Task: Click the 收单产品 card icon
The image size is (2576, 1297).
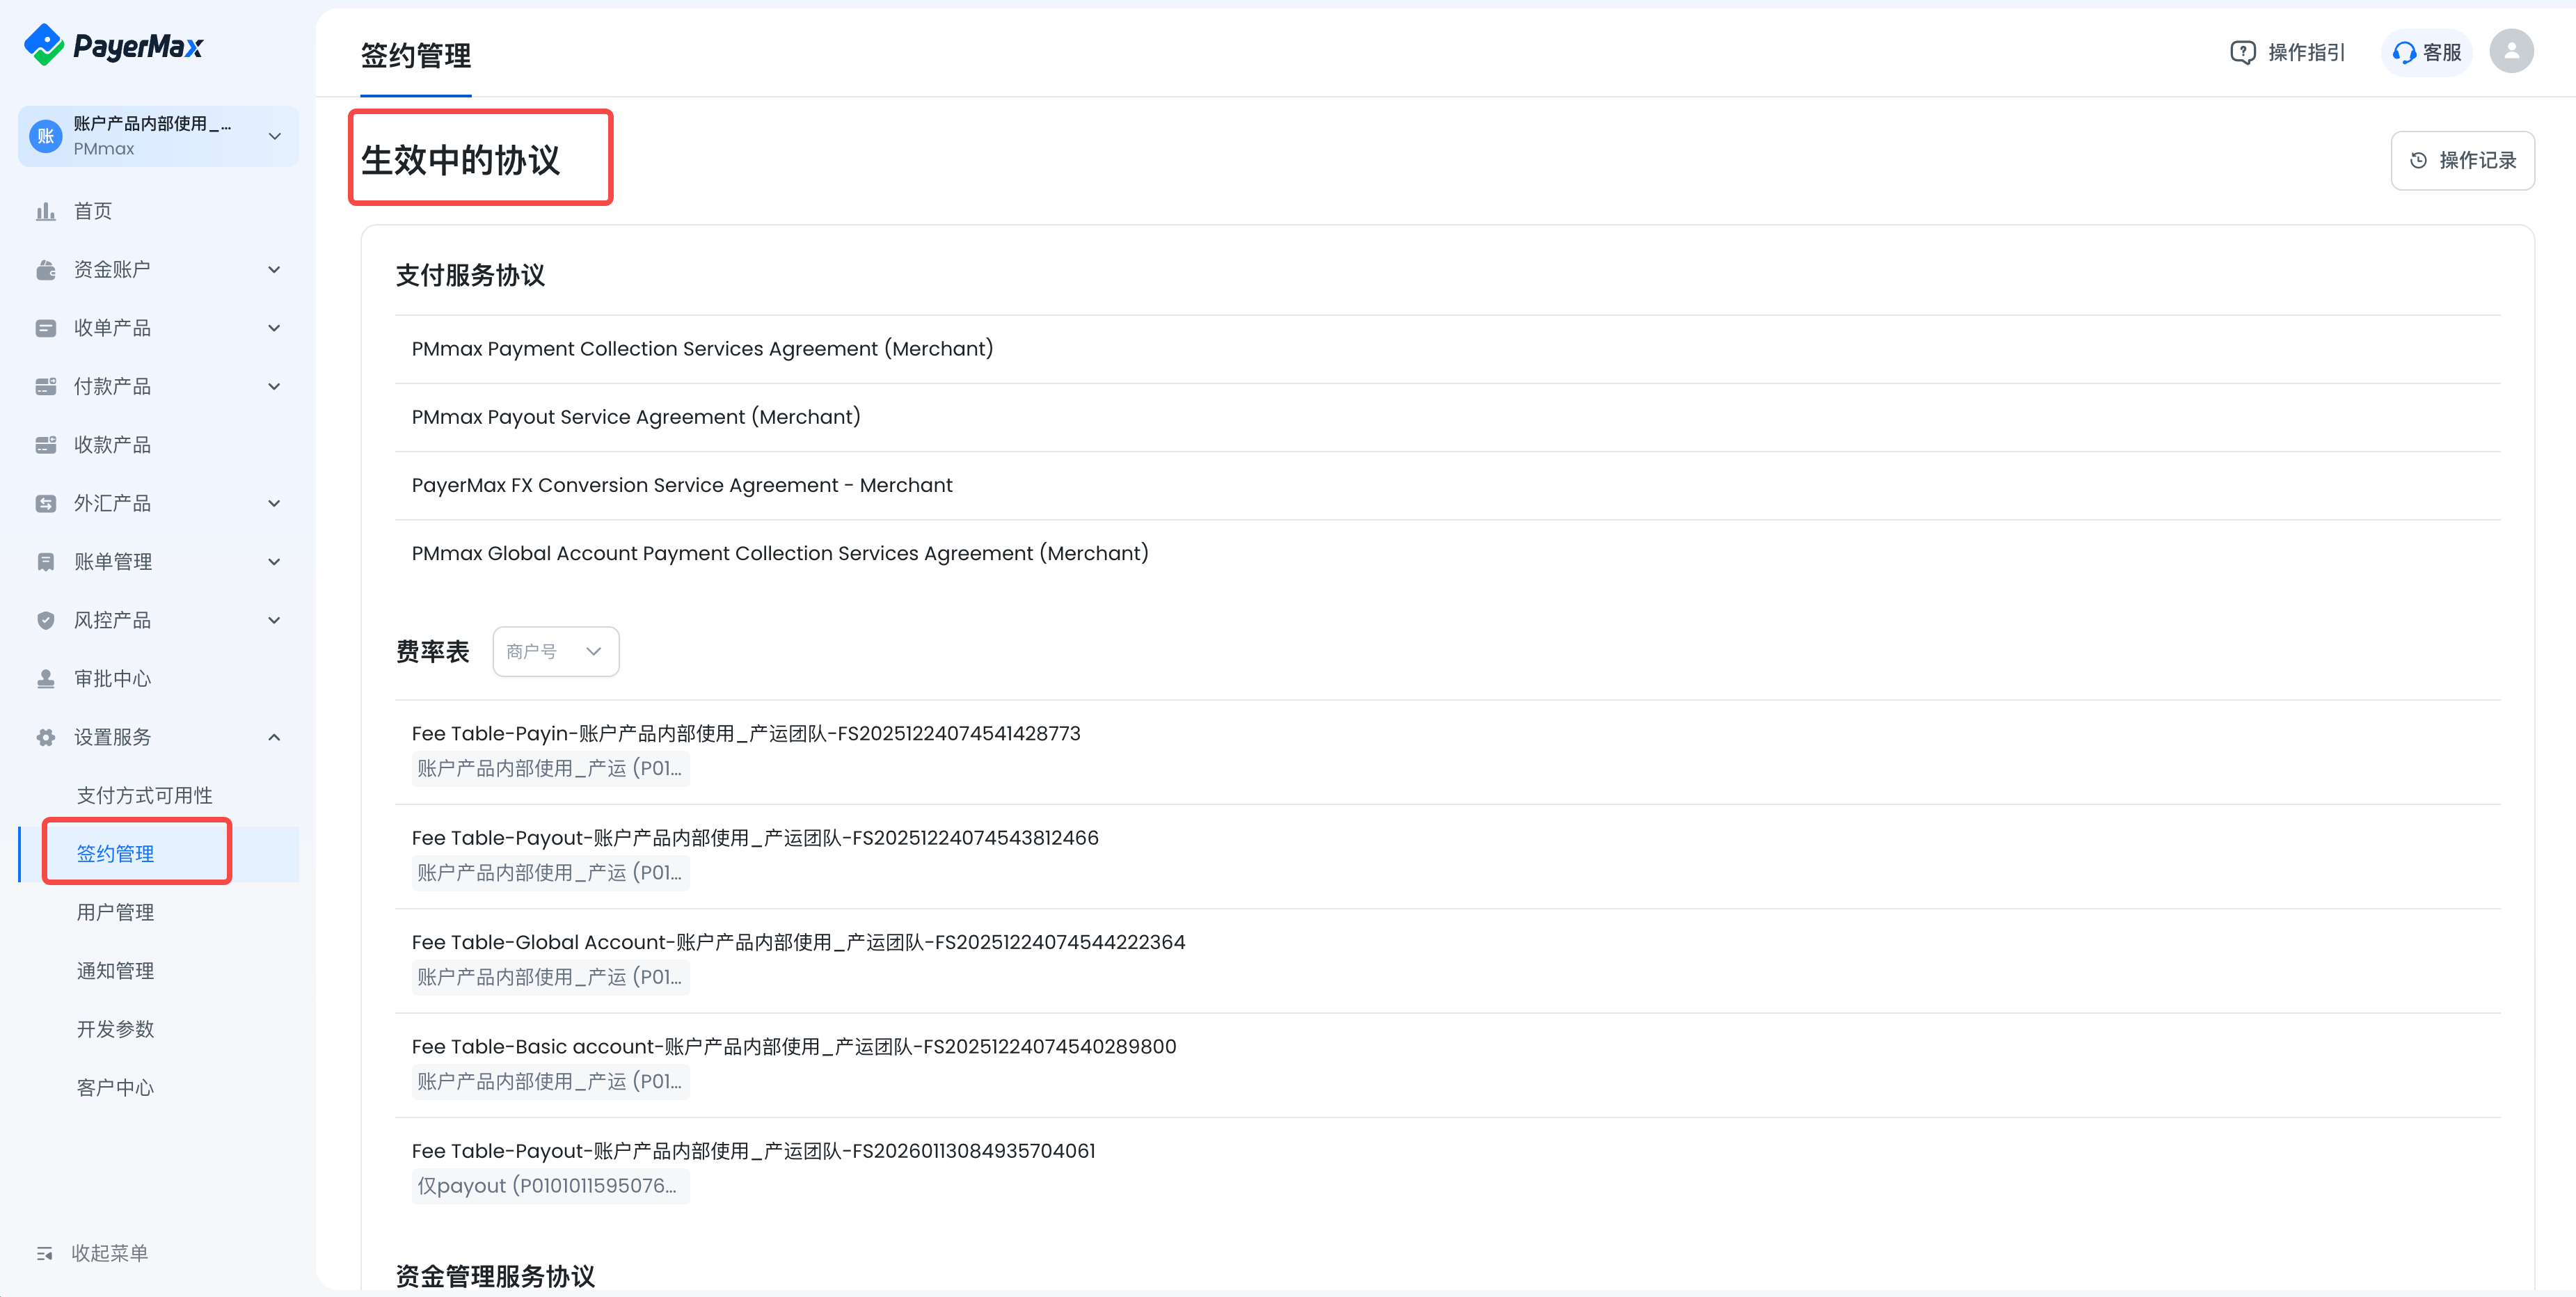Action: [46, 328]
